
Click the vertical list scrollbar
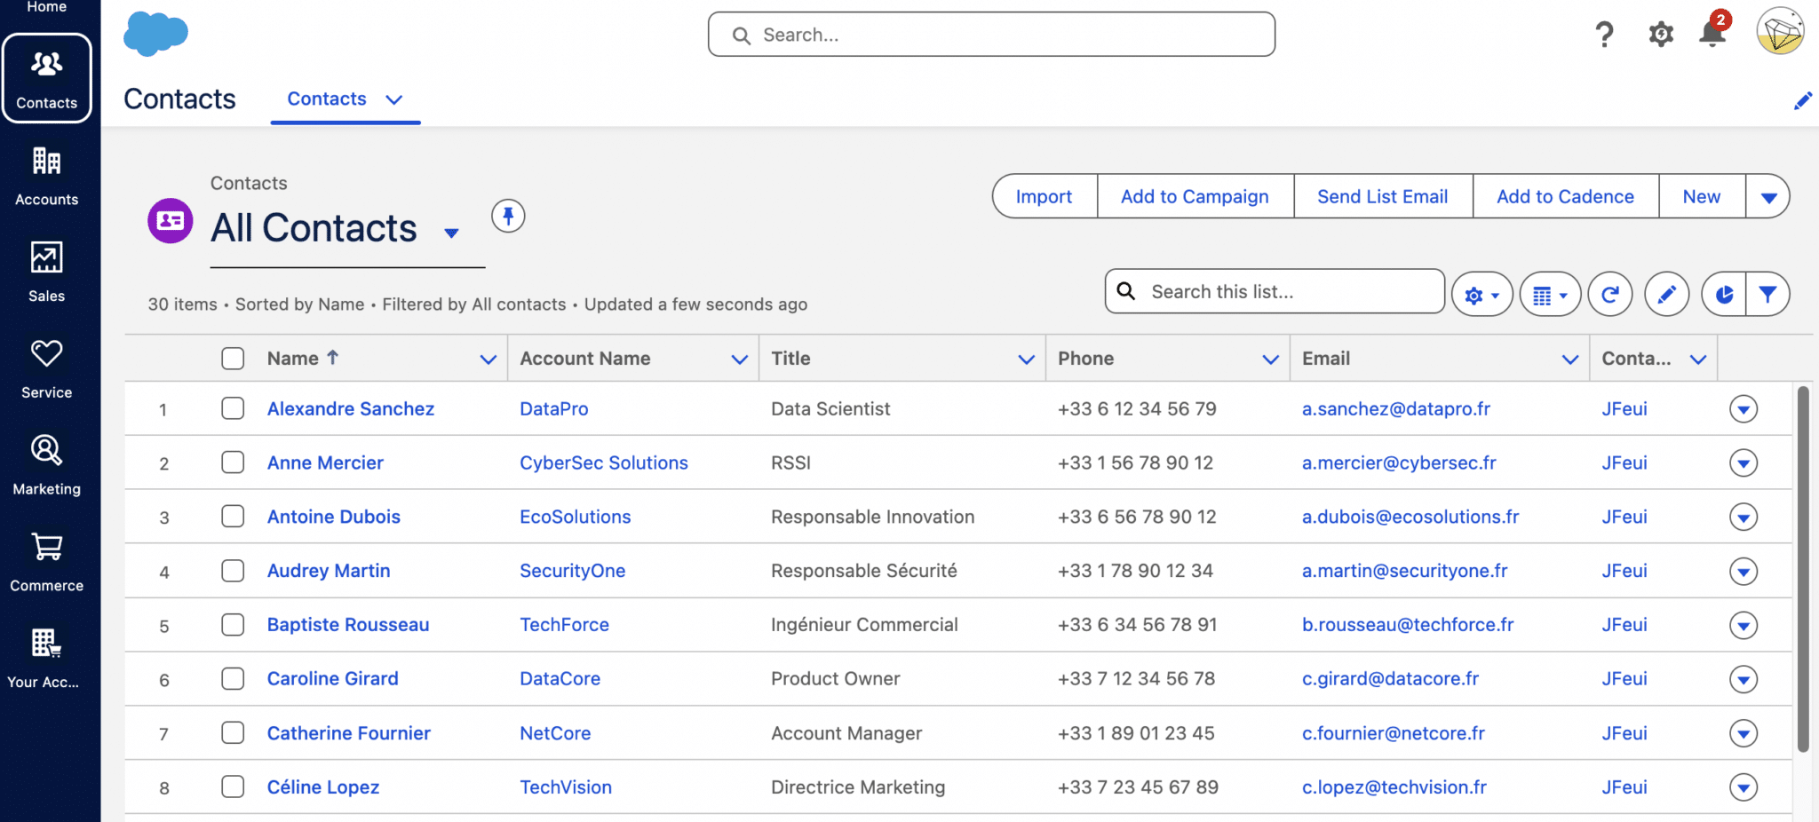1802,568
